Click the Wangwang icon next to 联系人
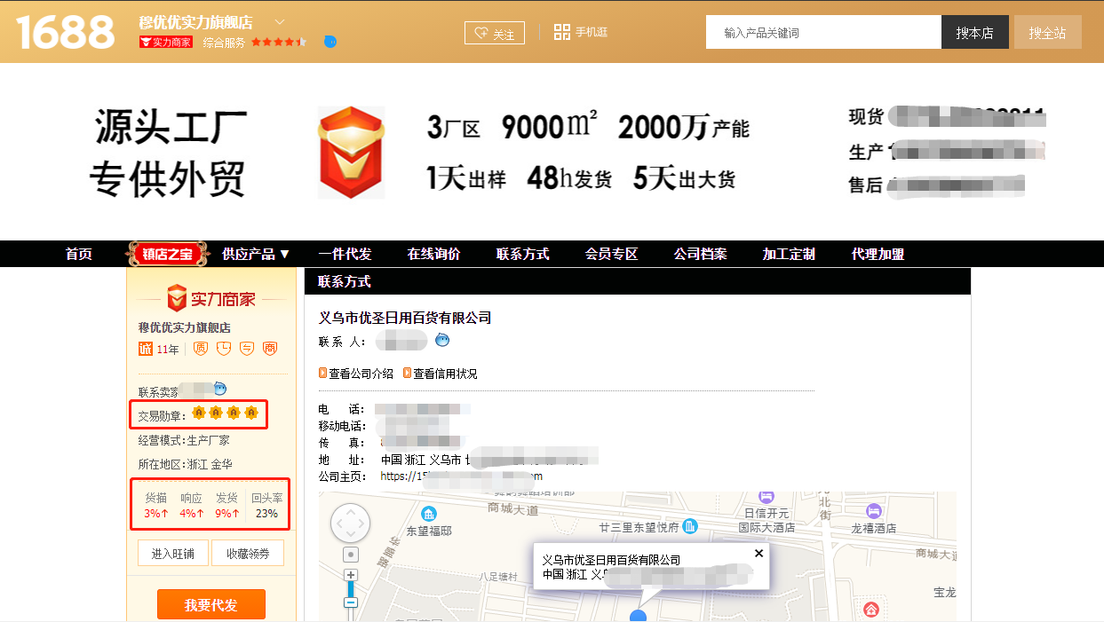 pos(442,340)
